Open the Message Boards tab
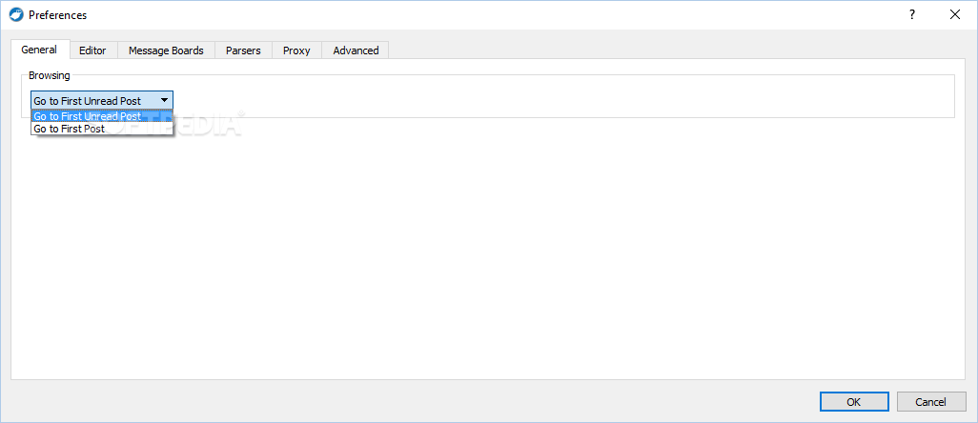This screenshot has width=978, height=423. pyautogui.click(x=166, y=50)
